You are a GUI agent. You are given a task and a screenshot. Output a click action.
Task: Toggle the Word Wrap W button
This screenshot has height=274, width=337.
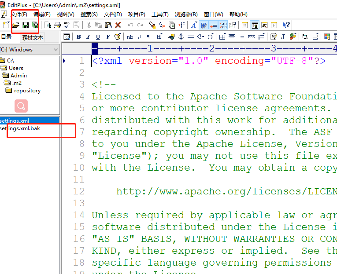[204, 25]
